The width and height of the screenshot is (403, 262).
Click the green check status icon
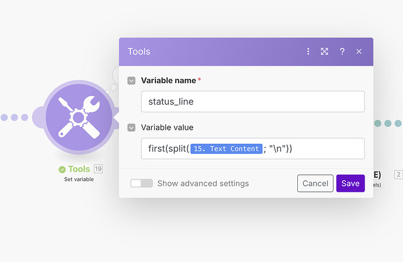(x=62, y=170)
